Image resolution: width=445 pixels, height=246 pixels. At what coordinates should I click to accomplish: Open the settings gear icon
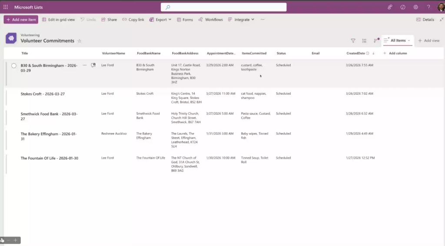pyautogui.click(x=415, y=7)
